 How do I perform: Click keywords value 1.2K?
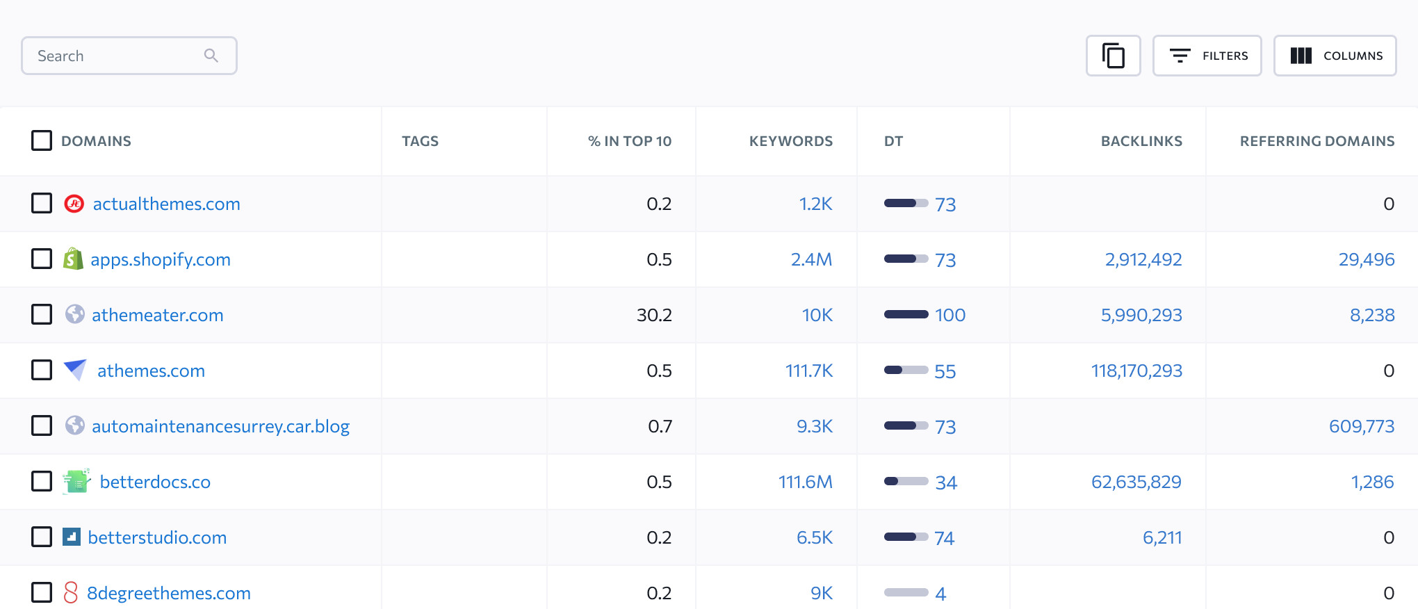click(815, 204)
